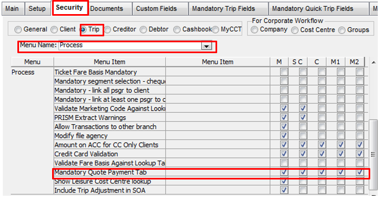The image size is (380, 199).
Task: Click the M1 column header
Action: pyautogui.click(x=335, y=62)
